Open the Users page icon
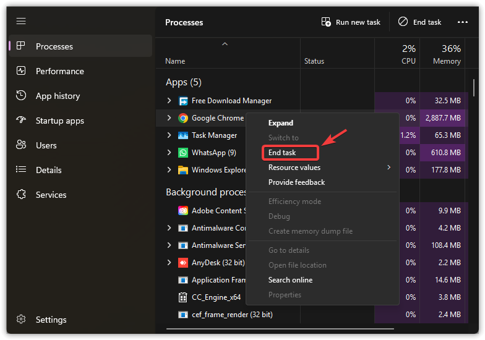Screen dimensions: 485x340 (x=21, y=145)
